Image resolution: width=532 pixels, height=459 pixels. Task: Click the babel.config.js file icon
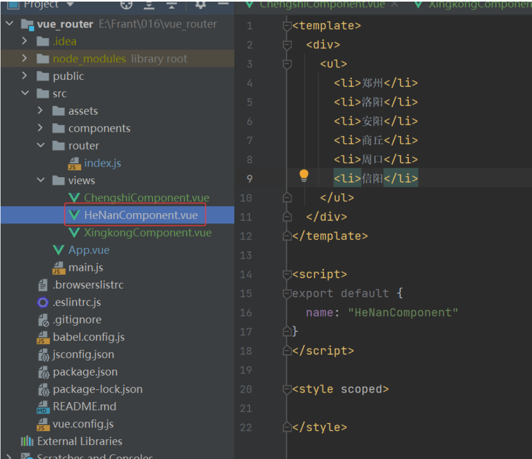pyautogui.click(x=43, y=337)
